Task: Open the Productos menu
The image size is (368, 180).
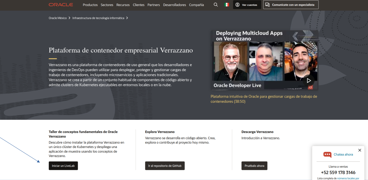Action: pyautogui.click(x=90, y=5)
